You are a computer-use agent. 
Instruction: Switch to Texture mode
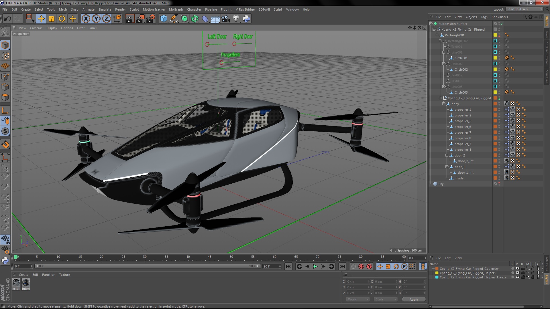[5, 56]
